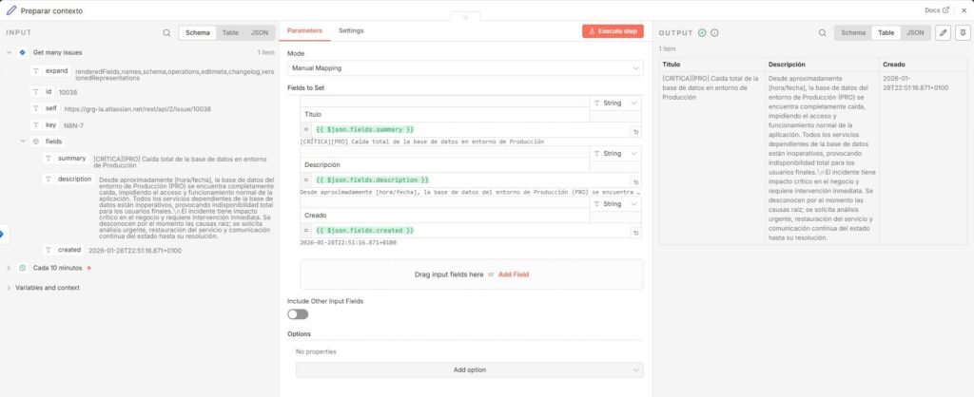Select the description field in input schema
This screenshot has width=974, height=397.
point(68,180)
